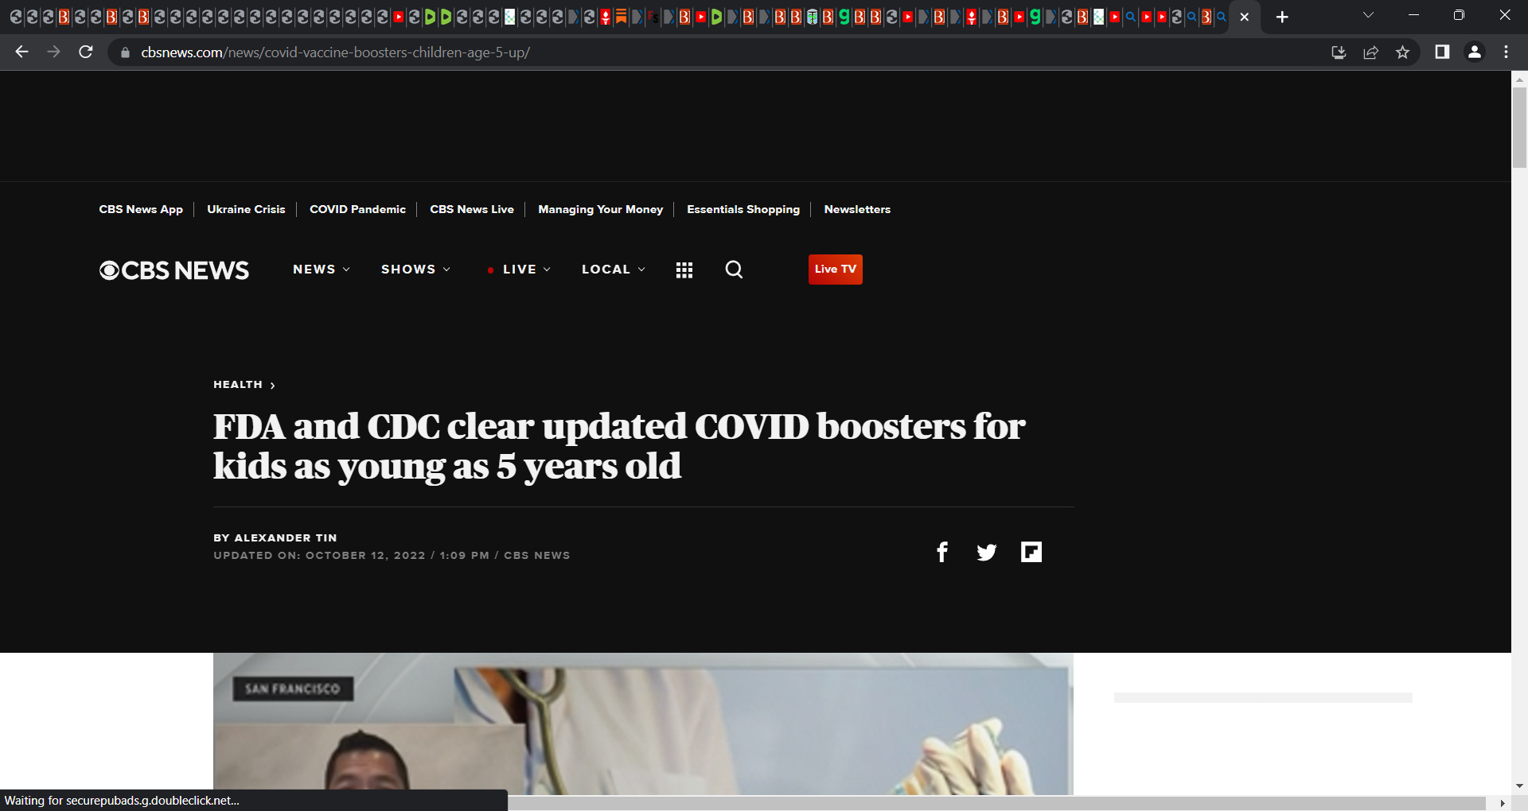Open the Ukraine Crisis link
This screenshot has height=811, width=1528.
click(246, 209)
